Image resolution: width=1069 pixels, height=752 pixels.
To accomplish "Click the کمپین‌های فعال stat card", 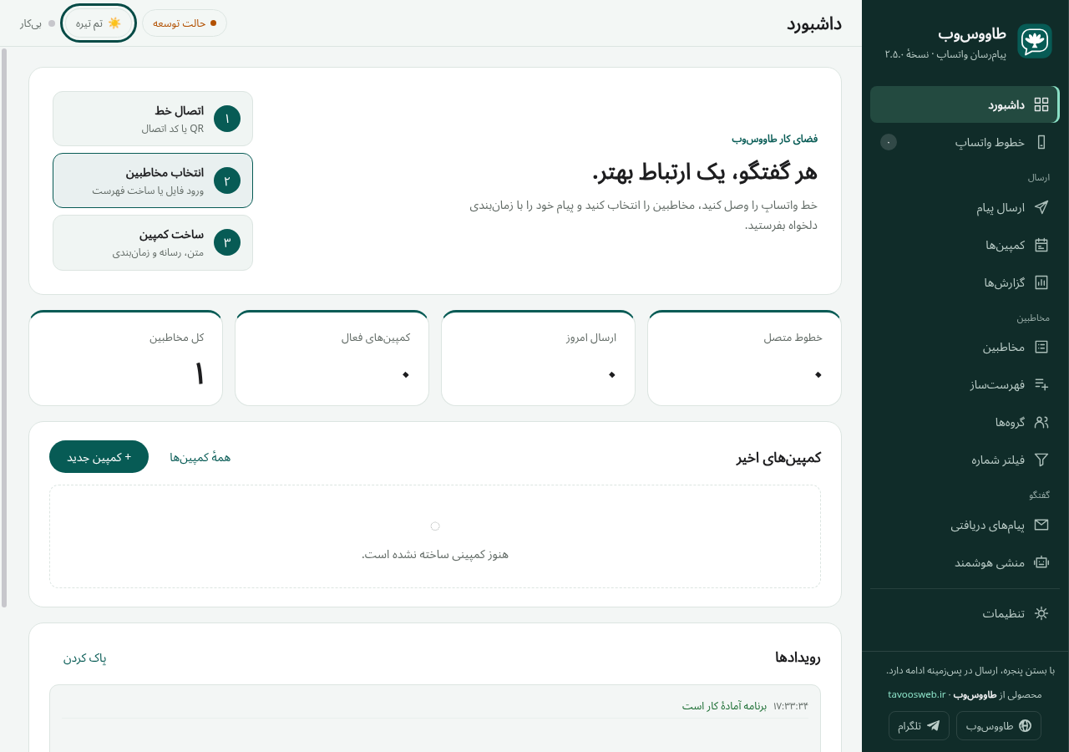I will pyautogui.click(x=332, y=358).
